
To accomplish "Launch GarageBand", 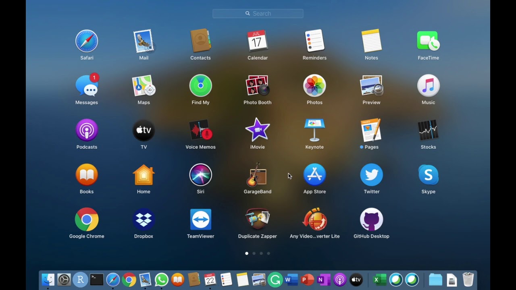I will click(x=258, y=175).
